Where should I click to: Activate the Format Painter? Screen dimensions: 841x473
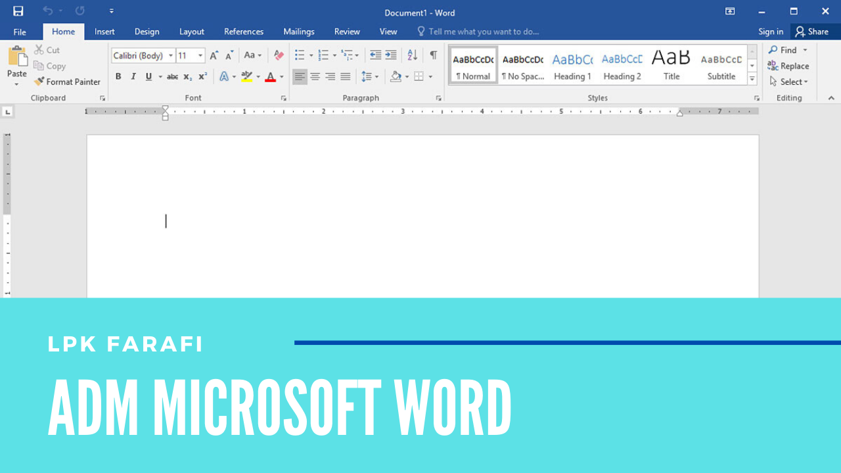67,81
